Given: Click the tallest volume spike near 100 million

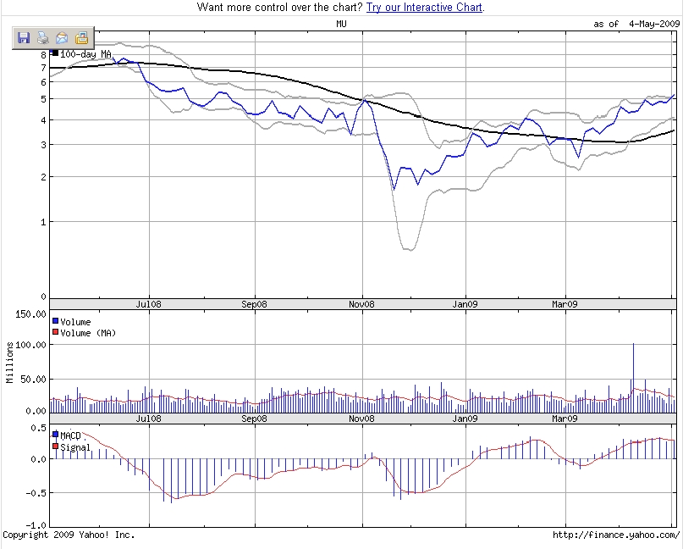Looking at the screenshot, I should pyautogui.click(x=633, y=378).
